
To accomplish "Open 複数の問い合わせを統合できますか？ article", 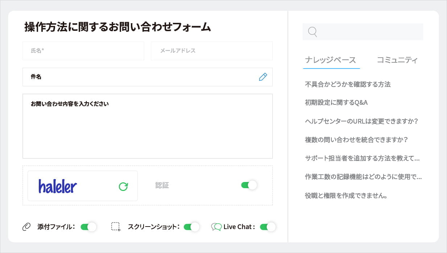I will pyautogui.click(x=356, y=140).
